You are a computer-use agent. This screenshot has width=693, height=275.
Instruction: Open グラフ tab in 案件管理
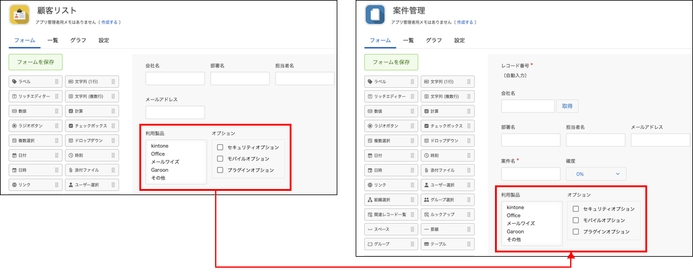[434, 40]
